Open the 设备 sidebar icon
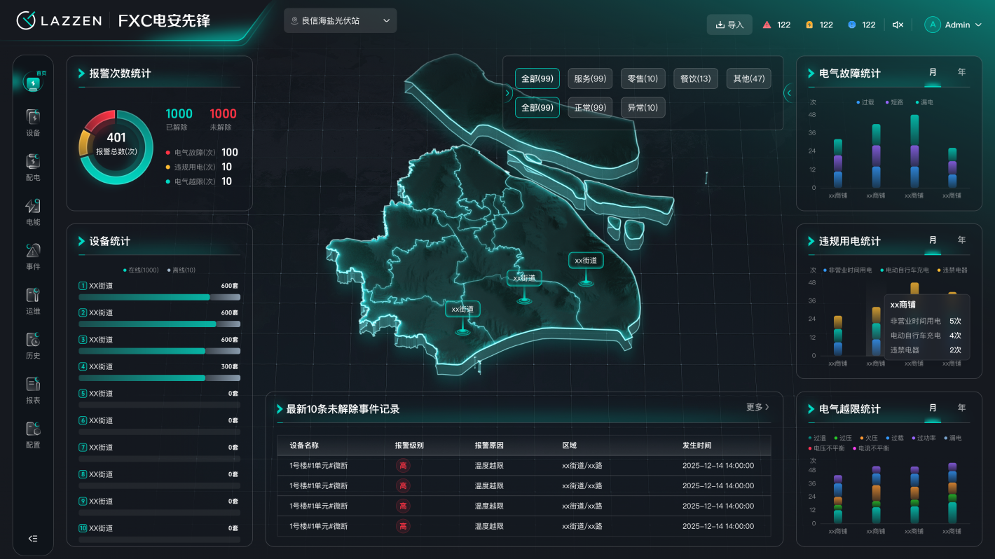 click(x=33, y=116)
